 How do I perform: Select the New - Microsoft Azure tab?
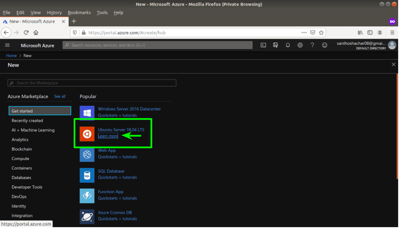[x=32, y=22]
